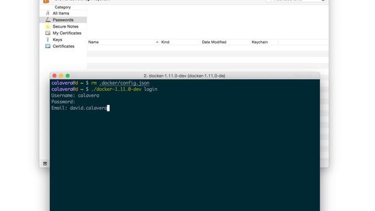Click the Certificates category icon
375x211 pixels.
(47, 46)
